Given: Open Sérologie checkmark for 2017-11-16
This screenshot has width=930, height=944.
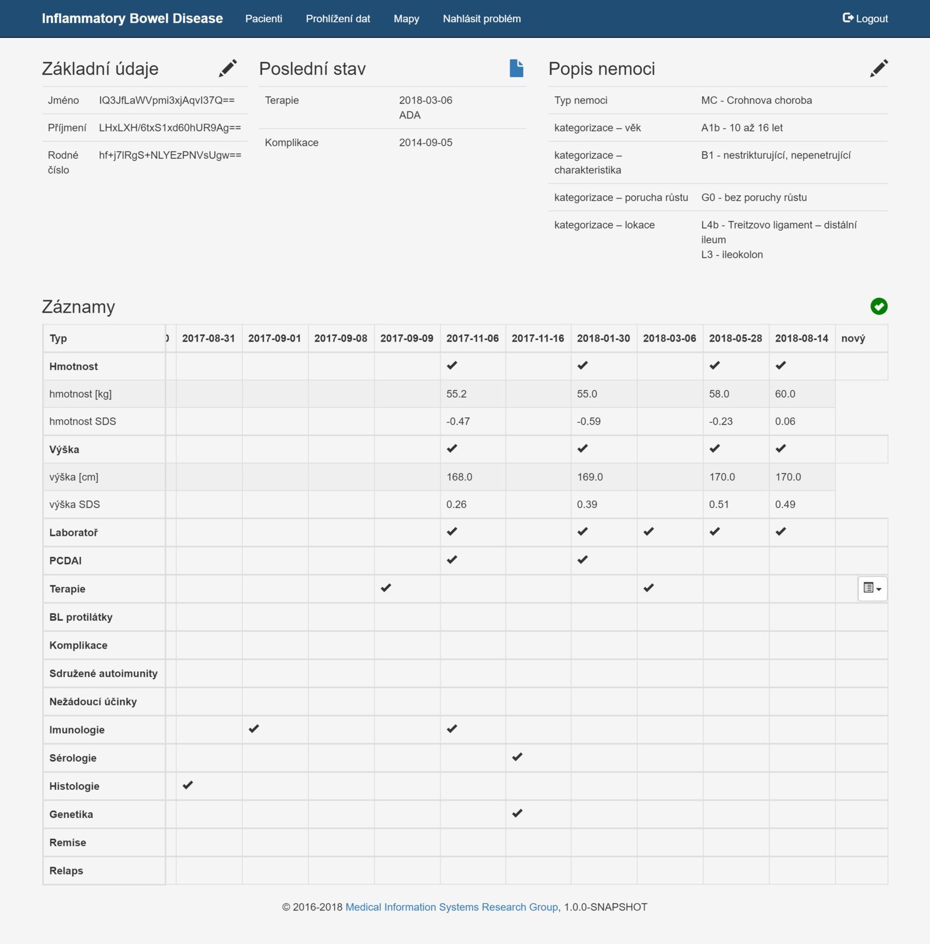Looking at the screenshot, I should 517,757.
